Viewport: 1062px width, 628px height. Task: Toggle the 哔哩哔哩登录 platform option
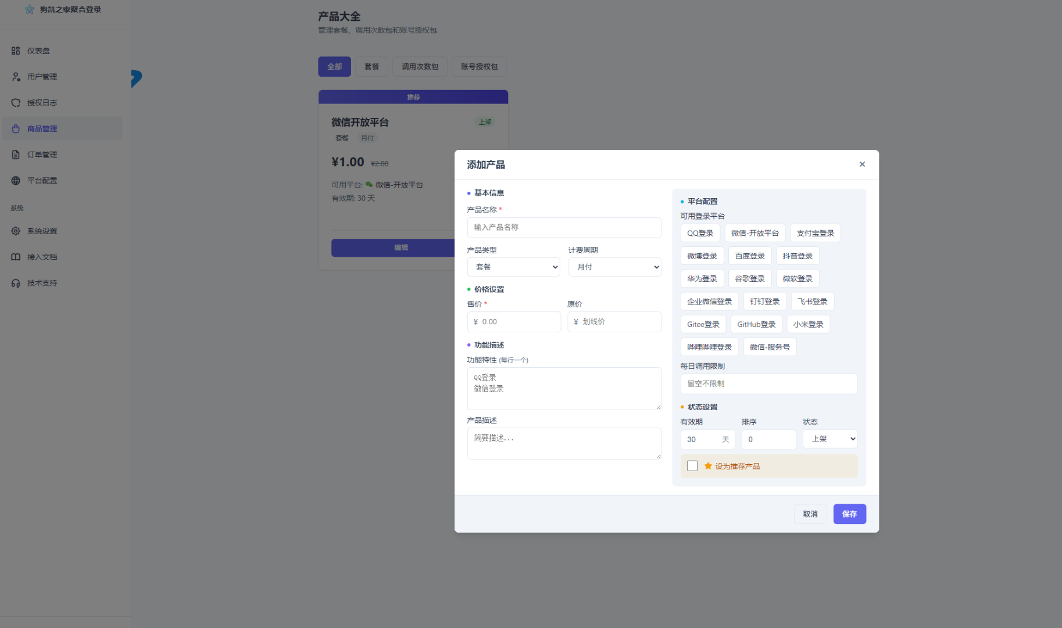710,347
